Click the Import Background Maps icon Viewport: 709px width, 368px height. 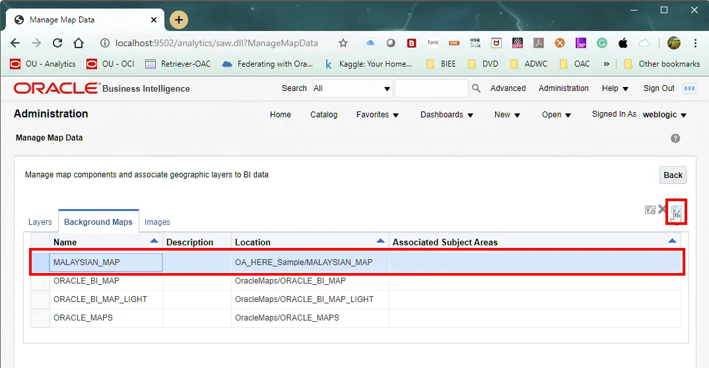650,210
